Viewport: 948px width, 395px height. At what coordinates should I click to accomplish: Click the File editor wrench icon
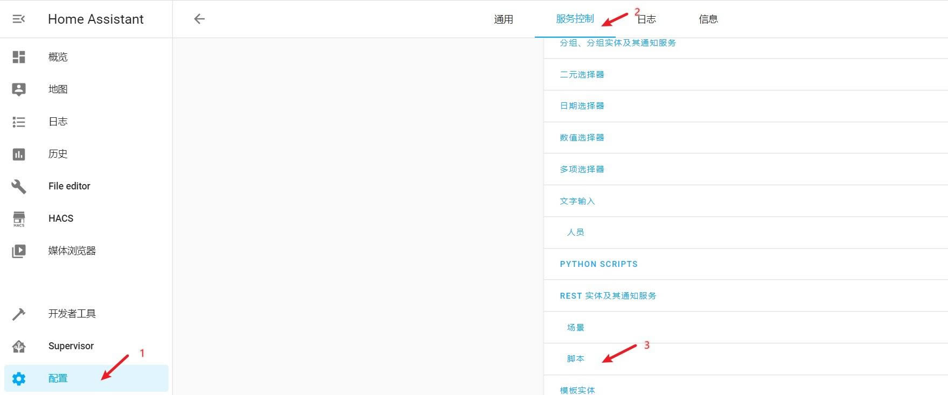[x=19, y=186]
